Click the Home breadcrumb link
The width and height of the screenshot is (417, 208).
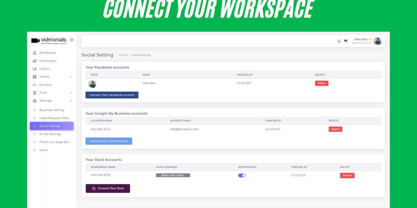pyautogui.click(x=123, y=55)
